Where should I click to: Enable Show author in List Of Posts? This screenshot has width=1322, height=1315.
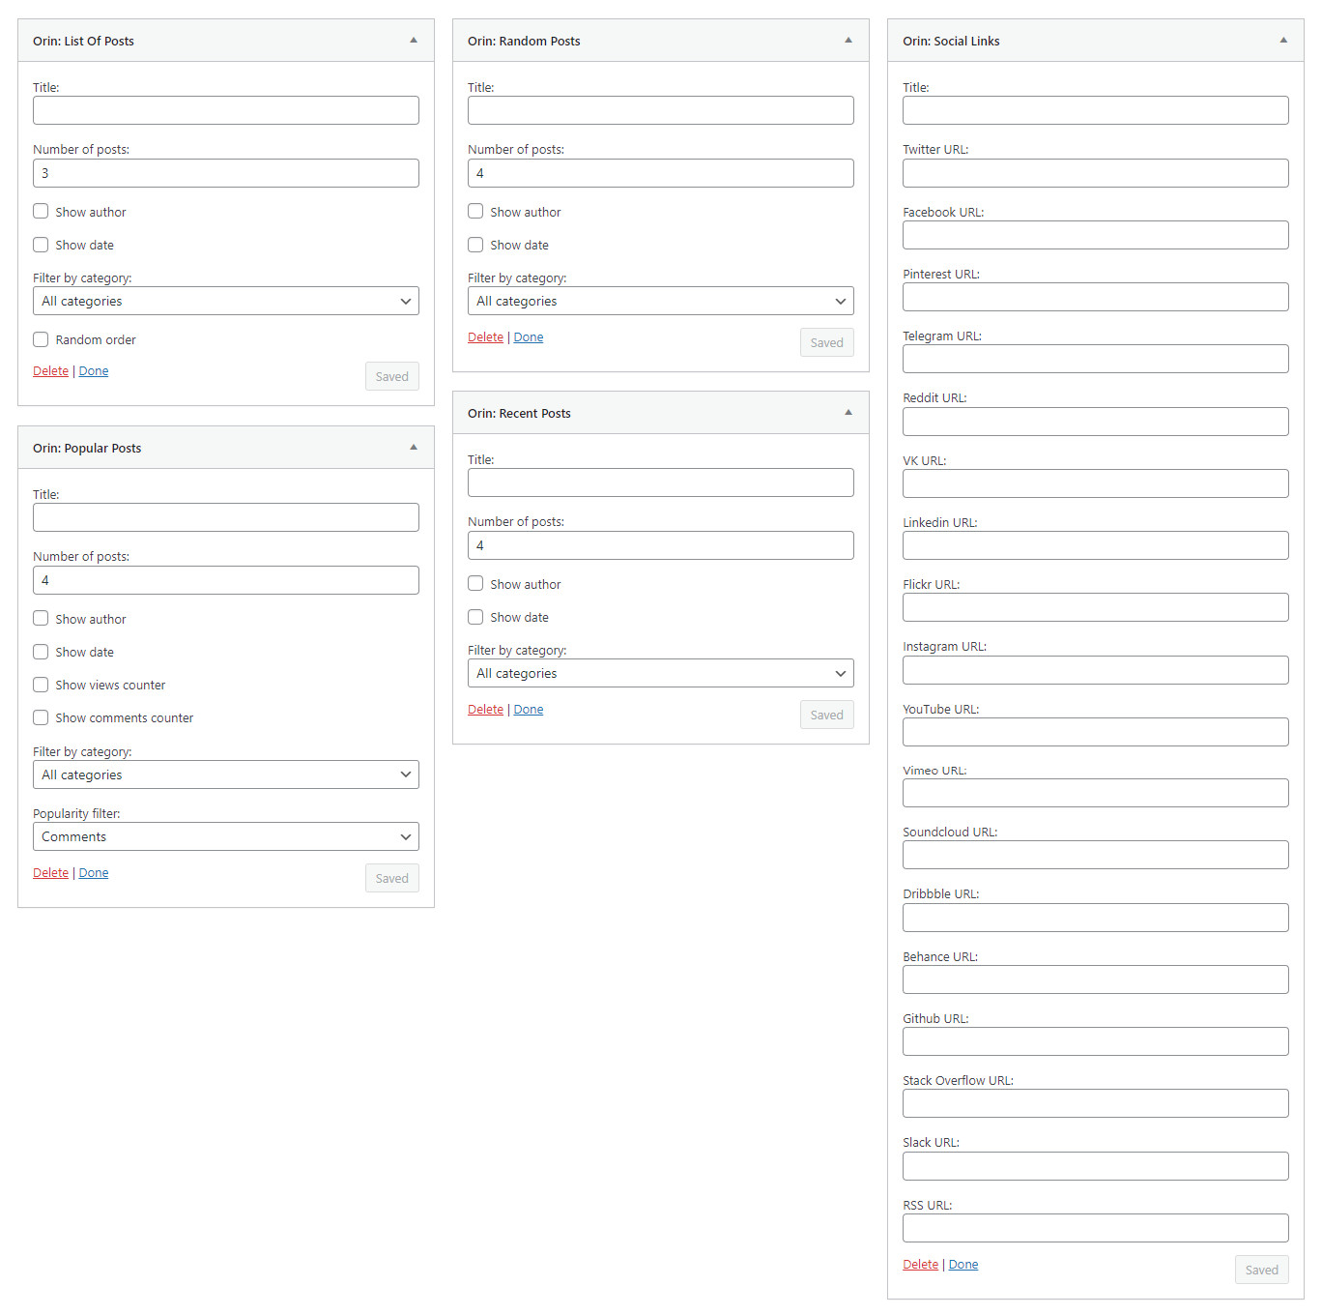[41, 212]
